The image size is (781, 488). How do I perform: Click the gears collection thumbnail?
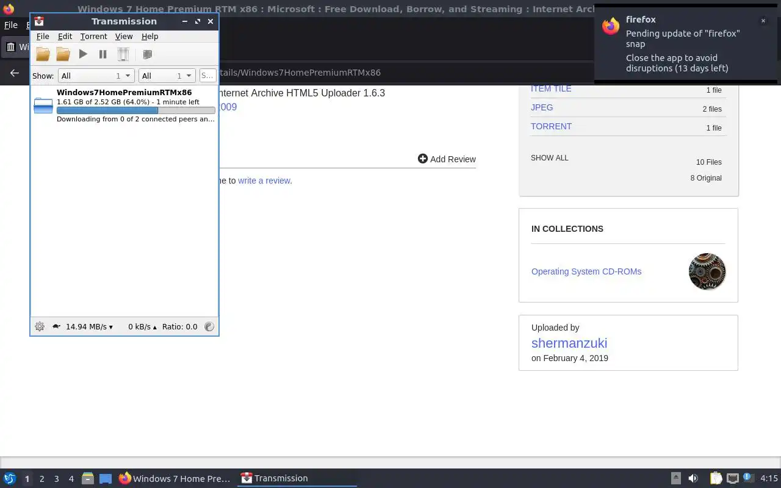tap(707, 271)
